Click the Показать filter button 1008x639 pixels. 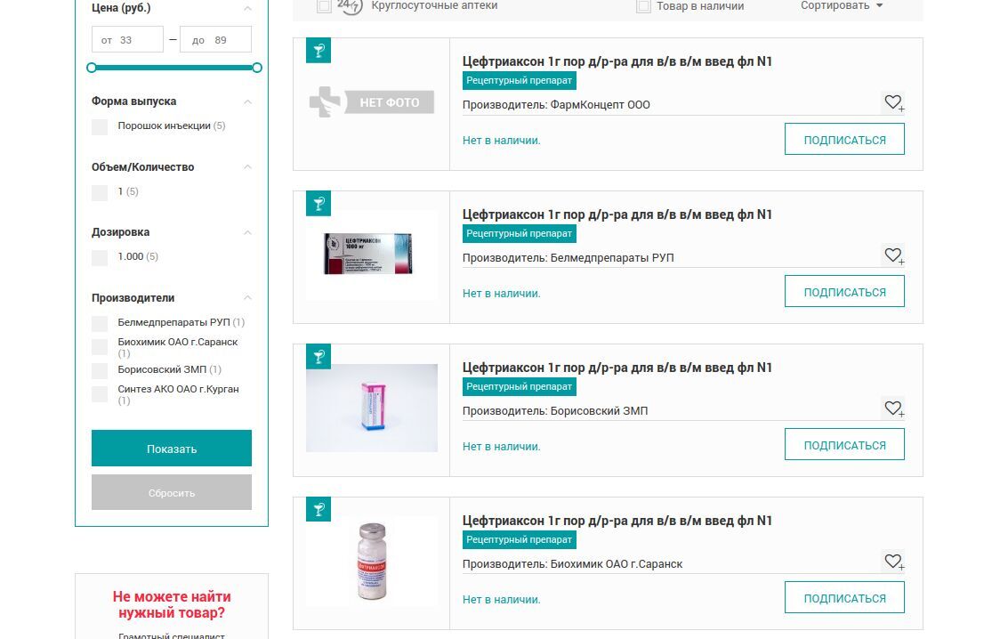pyautogui.click(x=172, y=448)
